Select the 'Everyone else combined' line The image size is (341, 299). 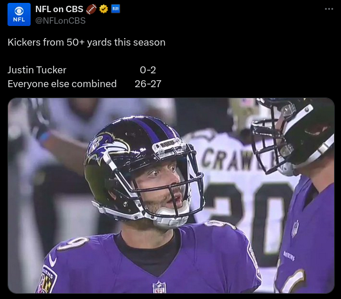pos(62,84)
